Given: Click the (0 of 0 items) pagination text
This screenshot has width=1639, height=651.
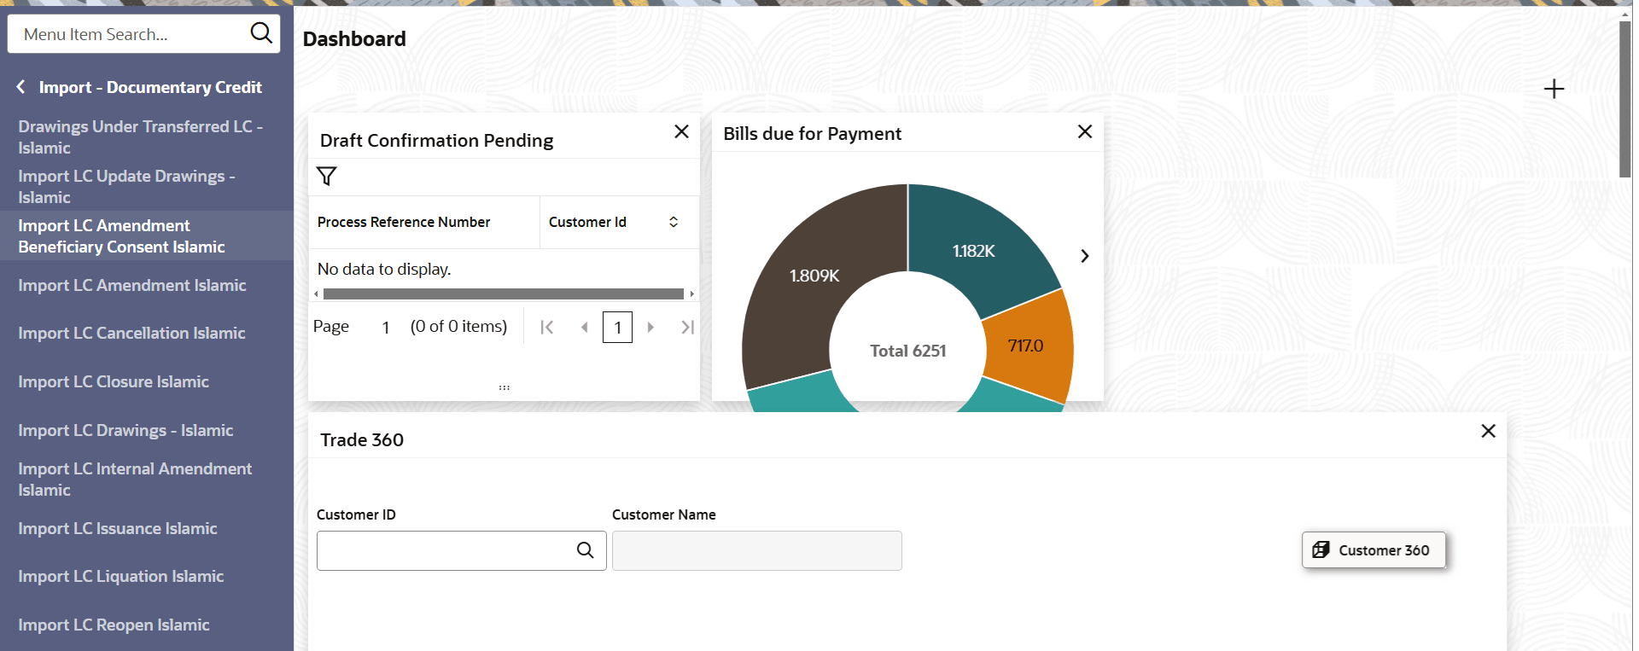Looking at the screenshot, I should click(458, 326).
